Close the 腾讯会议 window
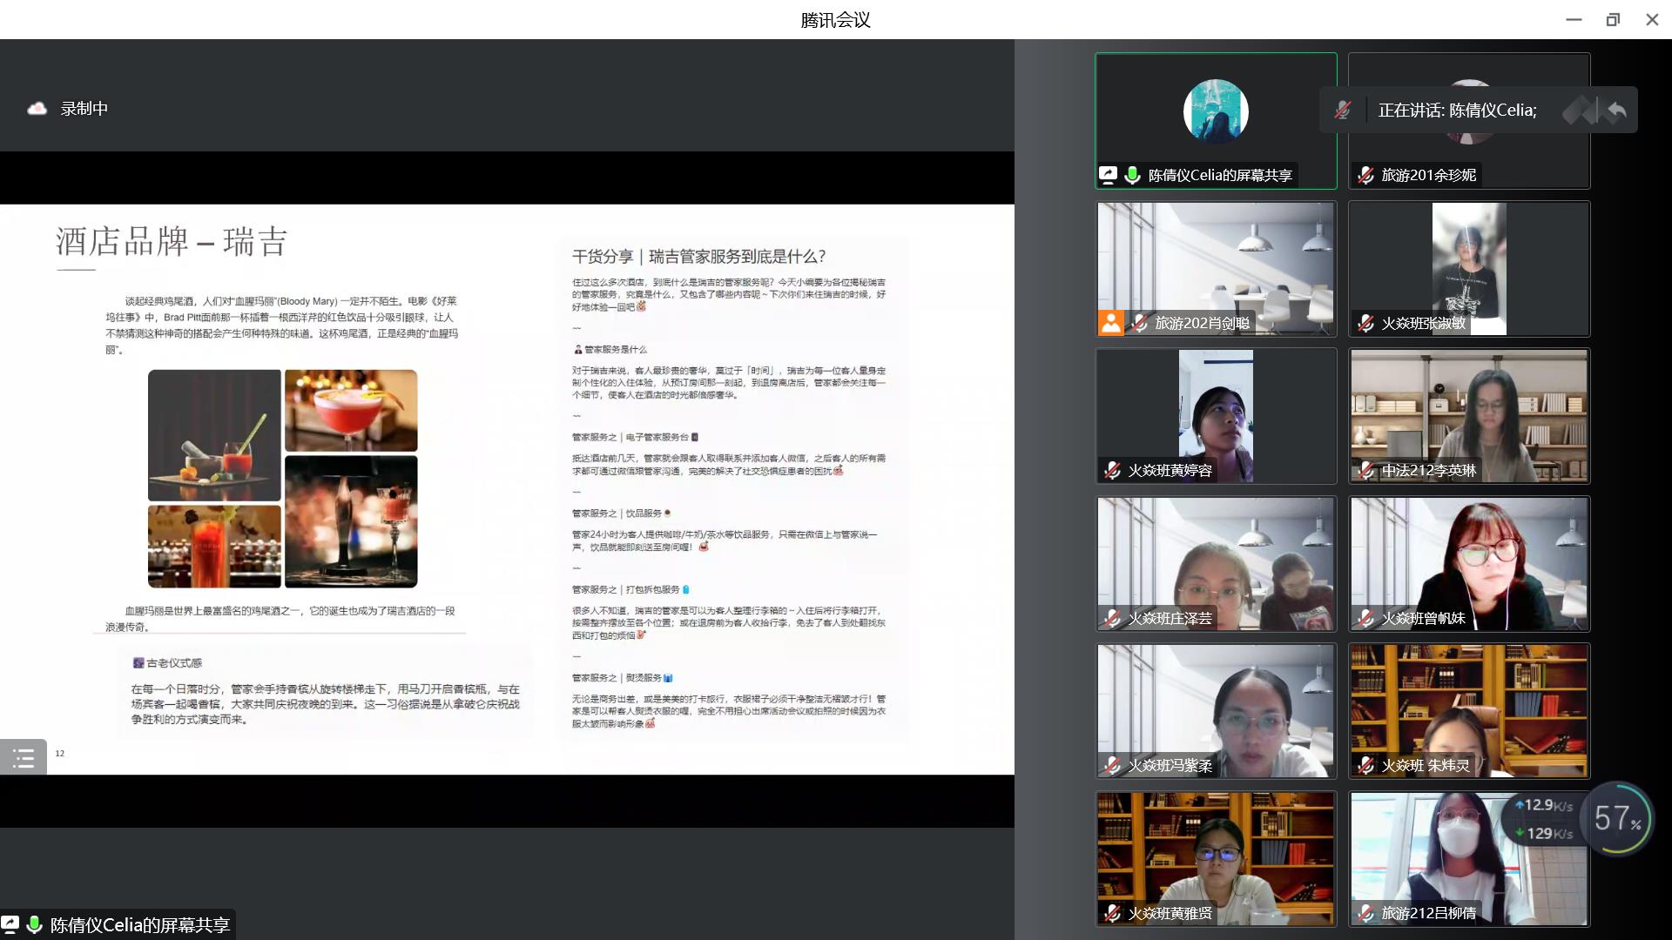The height and width of the screenshot is (940, 1672). point(1652,19)
